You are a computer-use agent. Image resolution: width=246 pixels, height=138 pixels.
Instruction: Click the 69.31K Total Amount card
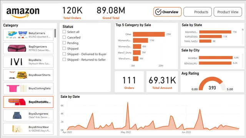tap(162, 82)
